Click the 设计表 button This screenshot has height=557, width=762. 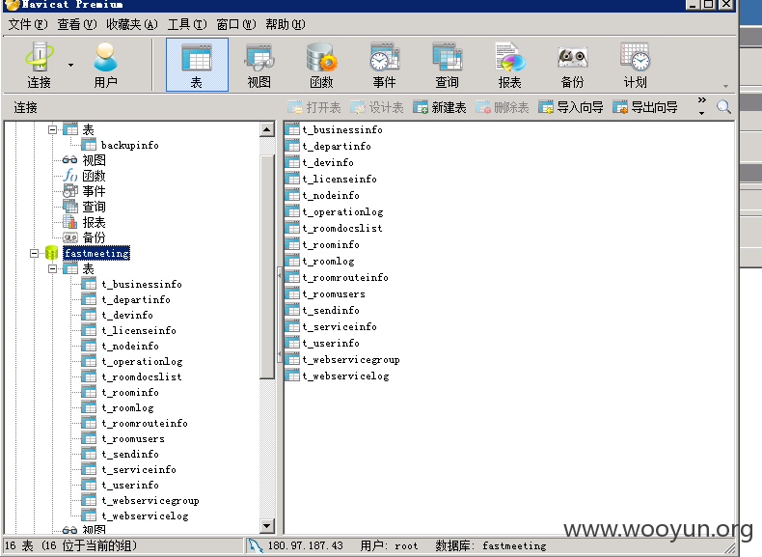click(376, 107)
